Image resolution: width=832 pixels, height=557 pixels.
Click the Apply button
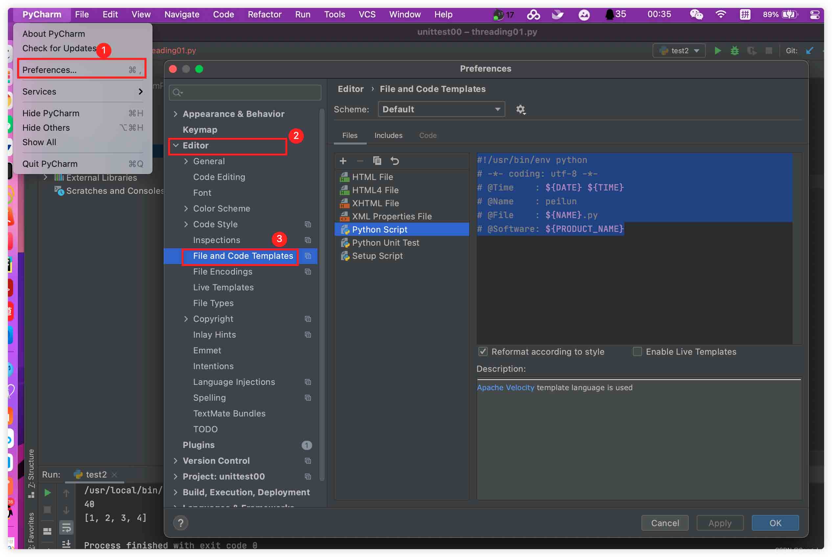720,523
